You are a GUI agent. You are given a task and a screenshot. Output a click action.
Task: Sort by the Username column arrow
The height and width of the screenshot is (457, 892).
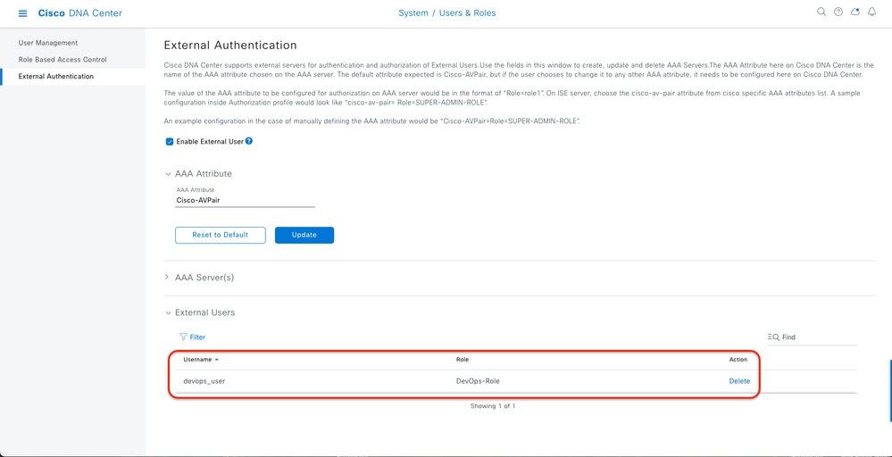point(216,360)
